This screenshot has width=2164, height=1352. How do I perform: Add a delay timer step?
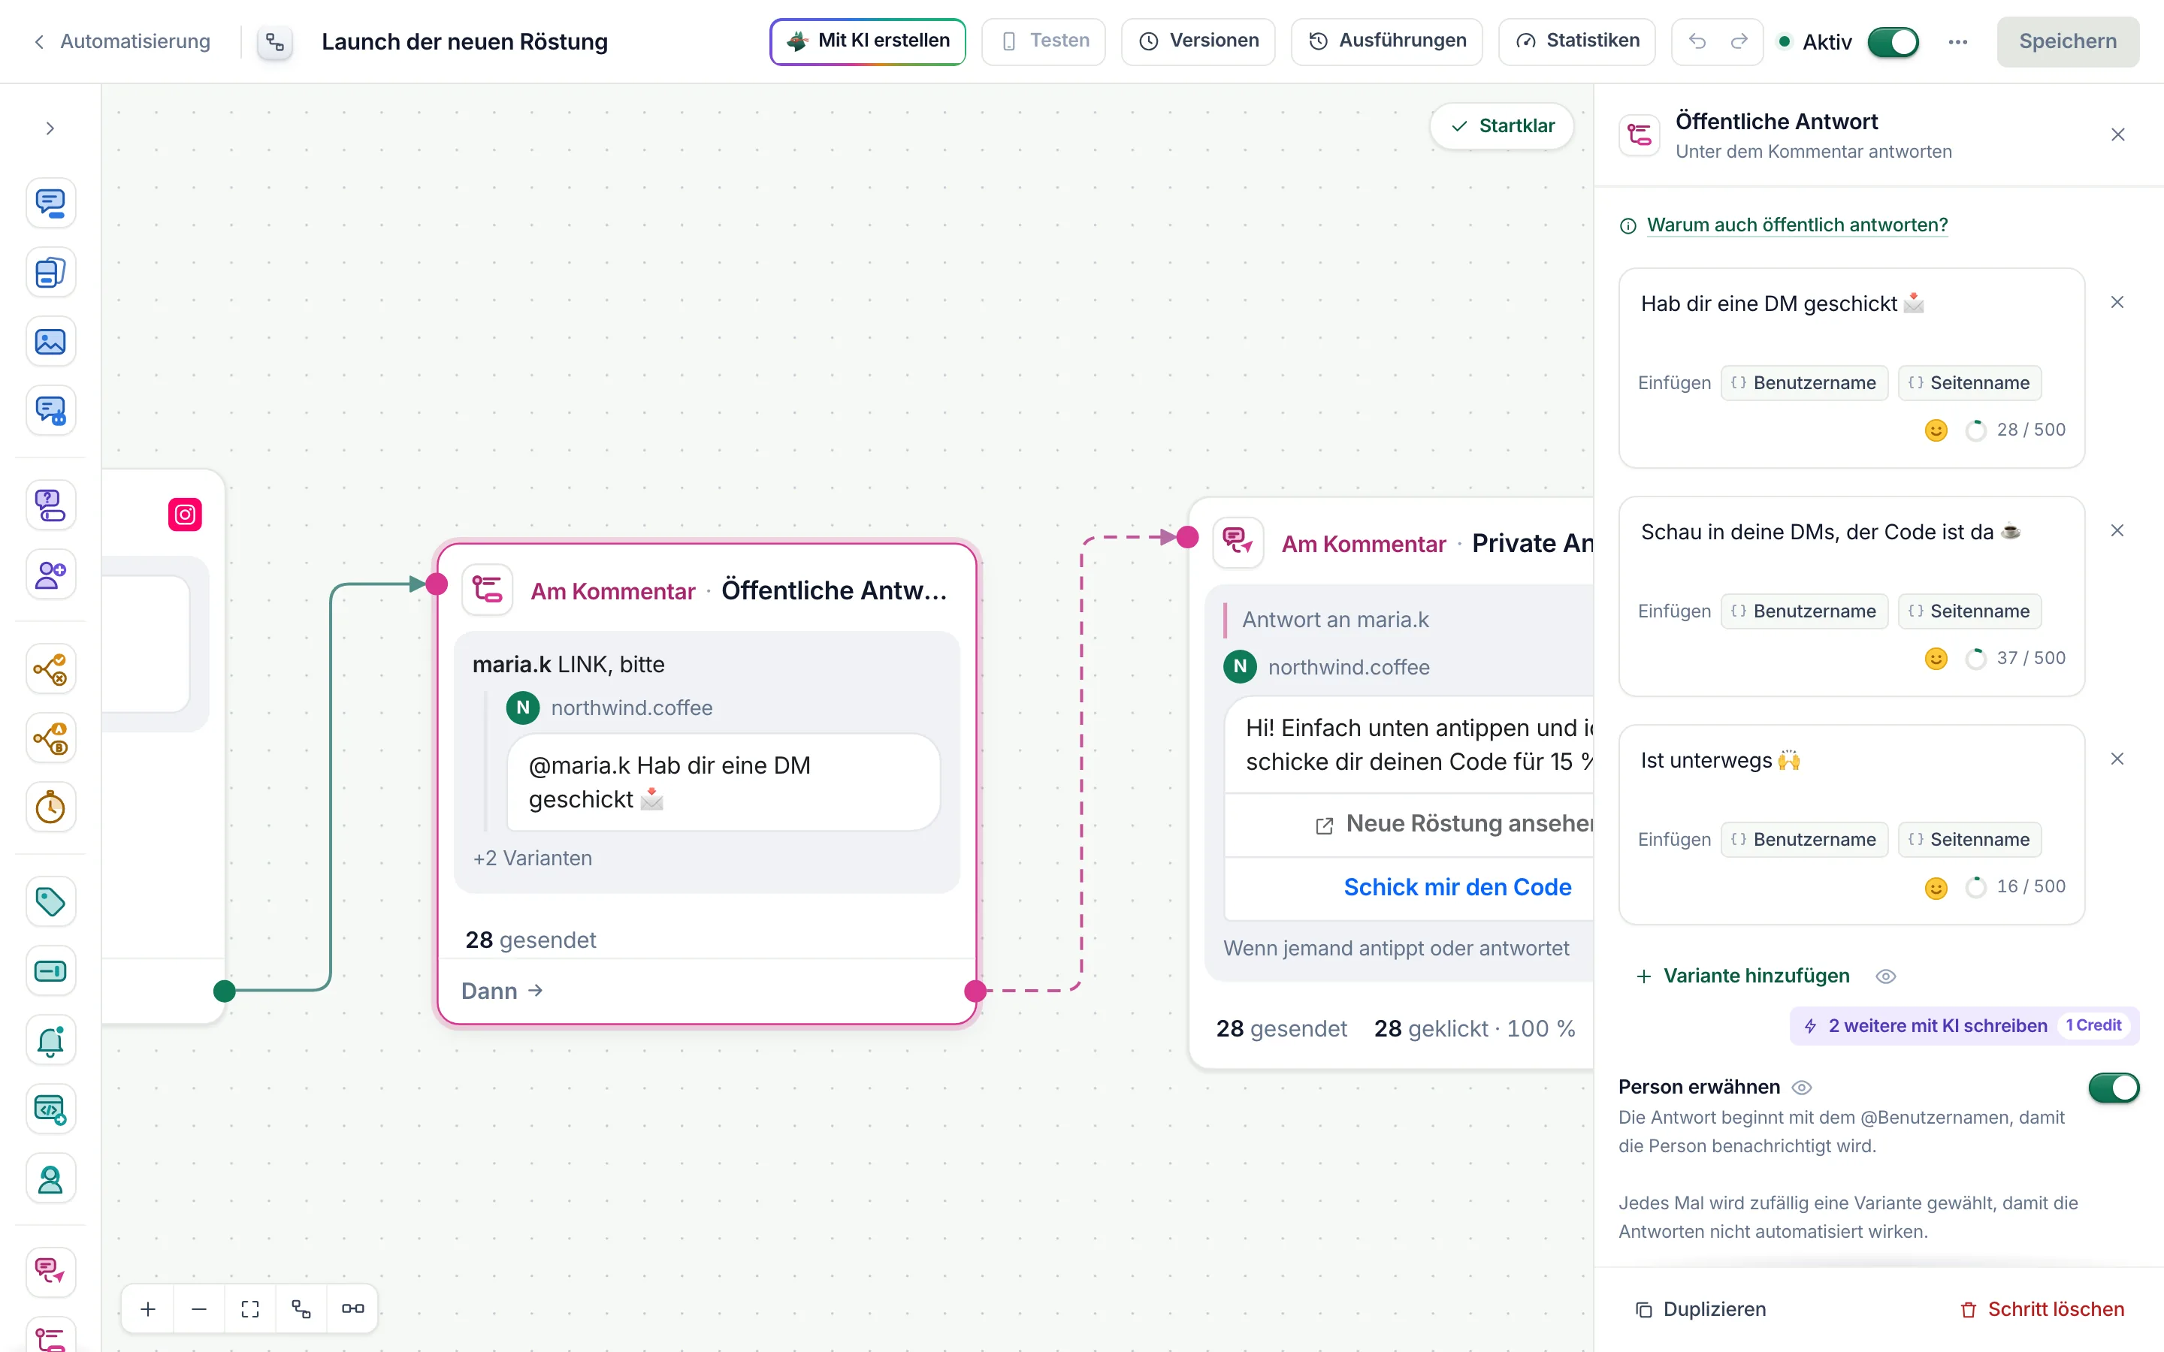tap(50, 807)
